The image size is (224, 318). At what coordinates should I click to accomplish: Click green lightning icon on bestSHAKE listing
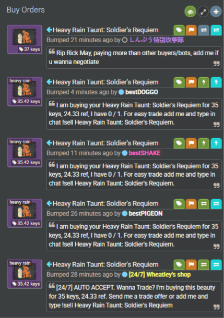pos(204,143)
